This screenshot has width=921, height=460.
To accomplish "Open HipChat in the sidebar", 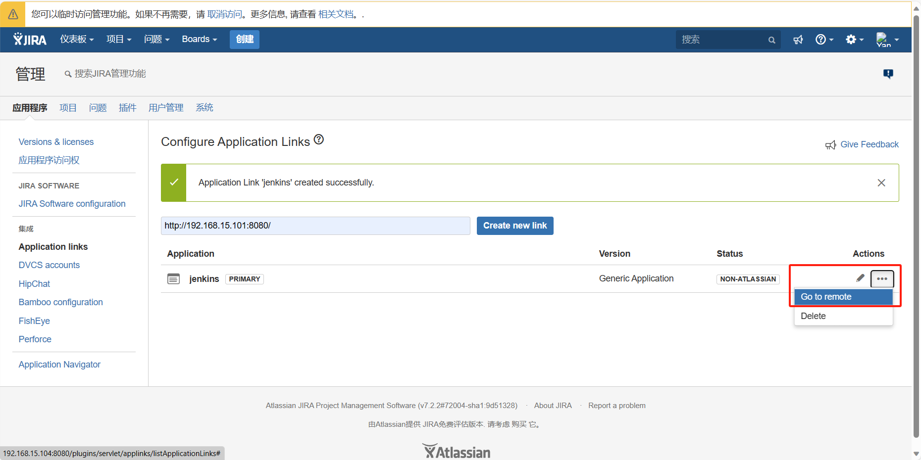I will coord(34,284).
